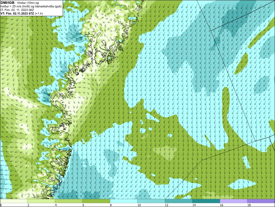The height and width of the screenshot is (207, 275).
Task: Click the 'VT: Fim. 02.11.2023 07Z' line
Action: pos(17,13)
